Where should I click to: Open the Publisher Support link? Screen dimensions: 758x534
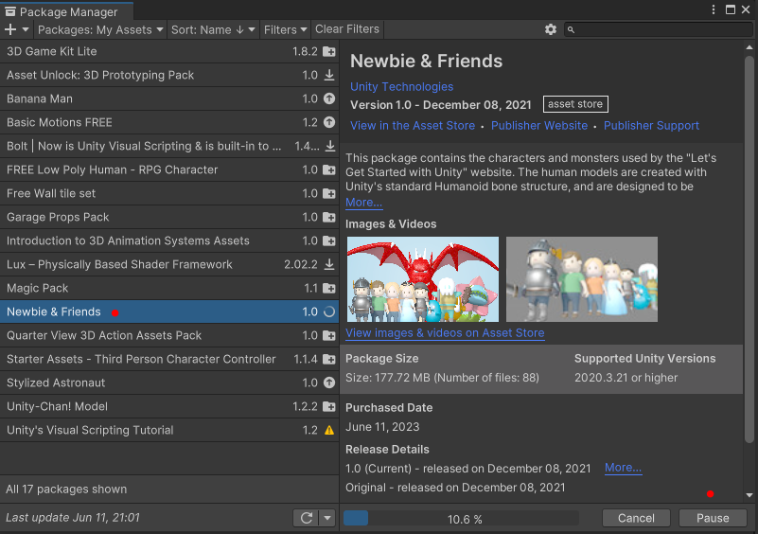tap(651, 126)
